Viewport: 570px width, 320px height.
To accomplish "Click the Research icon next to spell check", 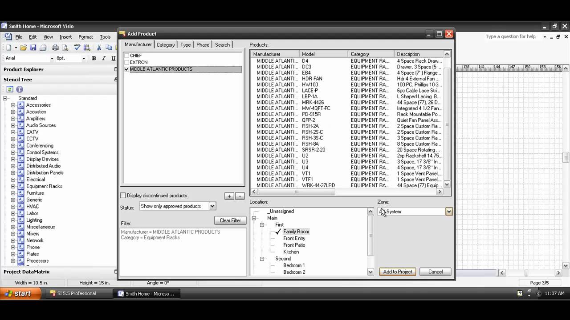I will (87, 48).
